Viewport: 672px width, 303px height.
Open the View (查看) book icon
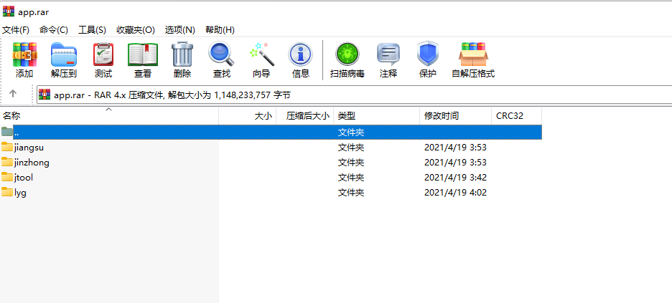click(x=143, y=59)
